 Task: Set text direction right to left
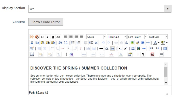tap(157, 48)
